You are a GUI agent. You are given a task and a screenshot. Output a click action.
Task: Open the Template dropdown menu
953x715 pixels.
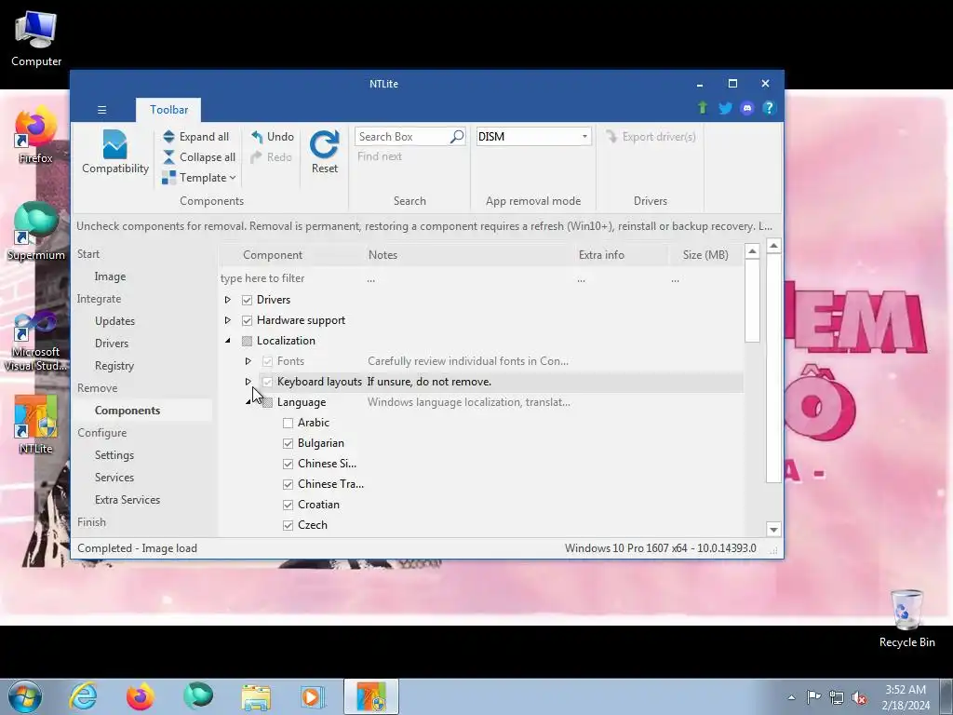coord(199,178)
